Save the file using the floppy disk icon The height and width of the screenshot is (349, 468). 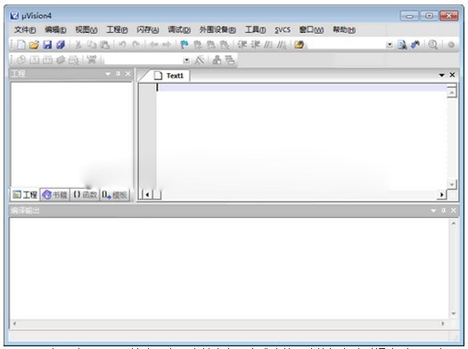click(x=47, y=45)
